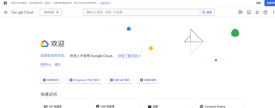
Task: Open the help question mark icon
Action: coord(265,12)
